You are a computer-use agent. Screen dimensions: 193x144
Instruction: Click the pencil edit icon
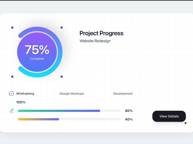click(12, 111)
